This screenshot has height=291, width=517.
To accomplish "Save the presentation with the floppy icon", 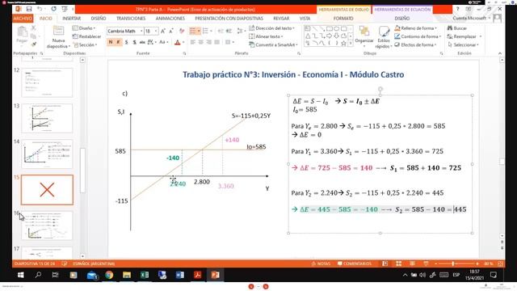I will [29, 9].
